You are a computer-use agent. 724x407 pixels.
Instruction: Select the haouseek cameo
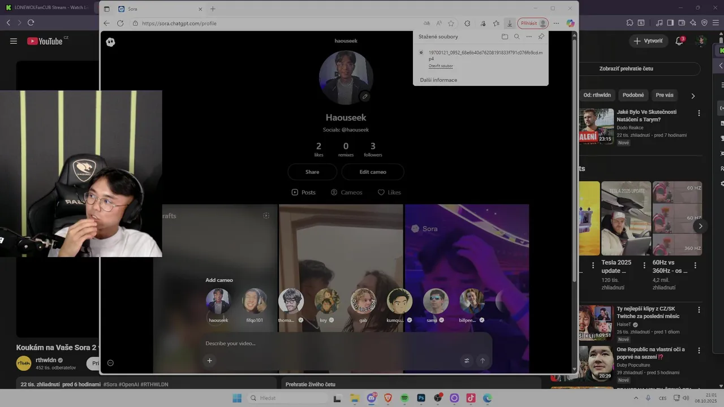(218, 301)
